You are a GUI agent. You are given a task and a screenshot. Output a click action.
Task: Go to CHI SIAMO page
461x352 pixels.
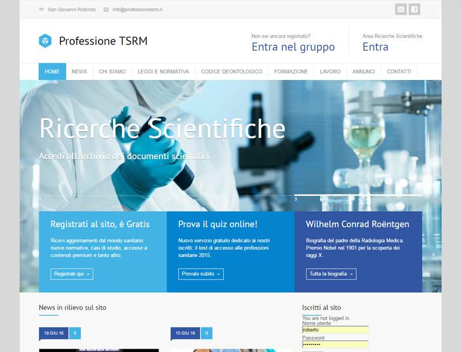[x=112, y=71]
